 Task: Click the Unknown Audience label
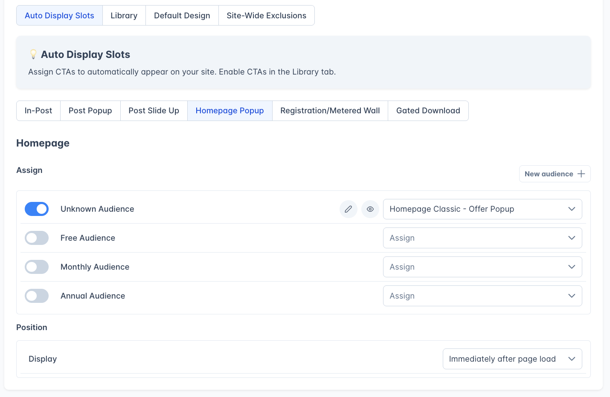97,209
